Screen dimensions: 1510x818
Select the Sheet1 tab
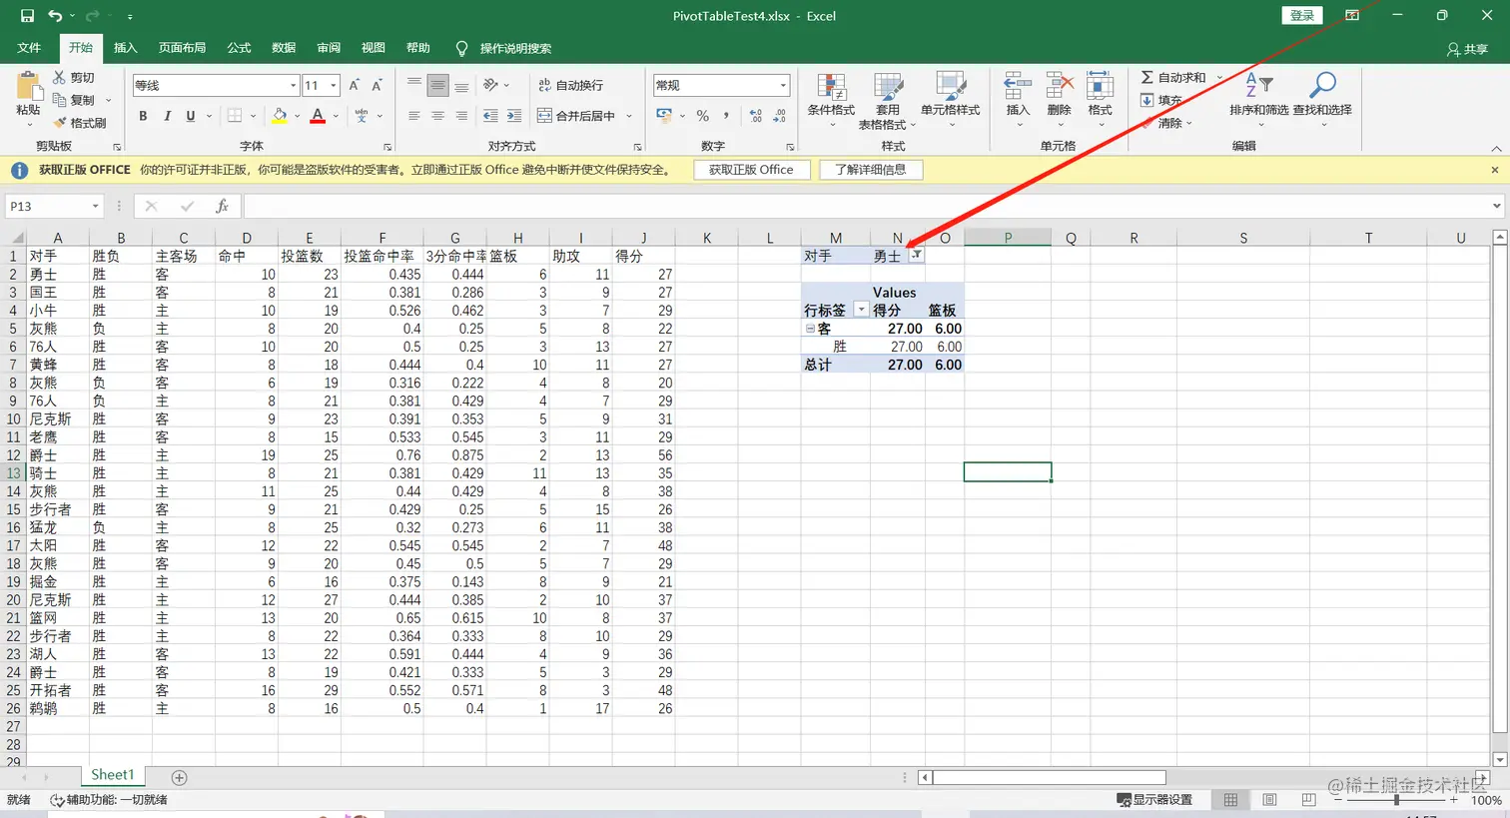[112, 775]
